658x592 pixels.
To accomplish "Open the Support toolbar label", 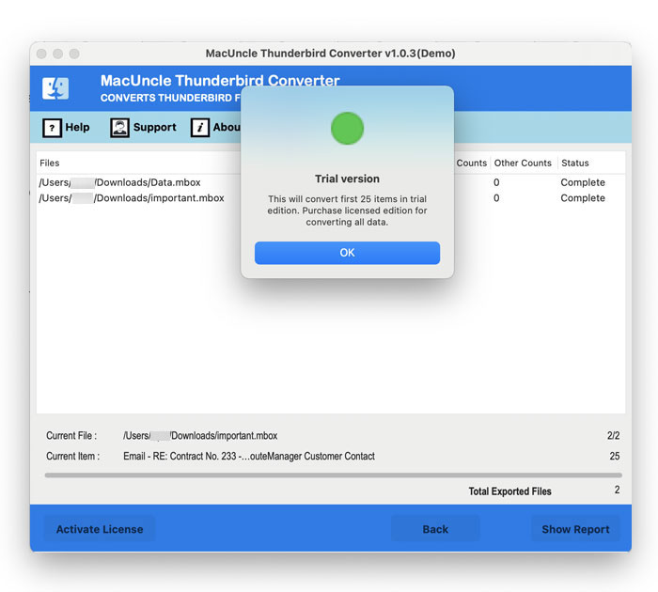I will pyautogui.click(x=155, y=127).
